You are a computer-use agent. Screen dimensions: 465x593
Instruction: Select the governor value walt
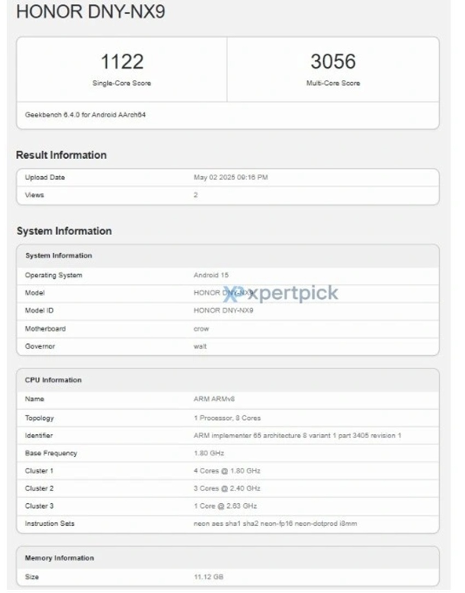[x=200, y=346]
